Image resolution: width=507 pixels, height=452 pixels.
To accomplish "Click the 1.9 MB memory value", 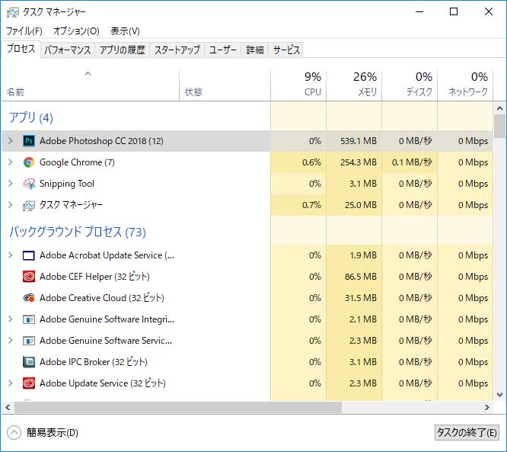I will (363, 255).
